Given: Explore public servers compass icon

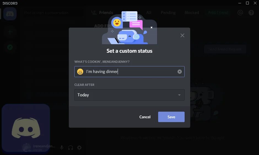Looking at the screenshot, I should click(x=10, y=47).
